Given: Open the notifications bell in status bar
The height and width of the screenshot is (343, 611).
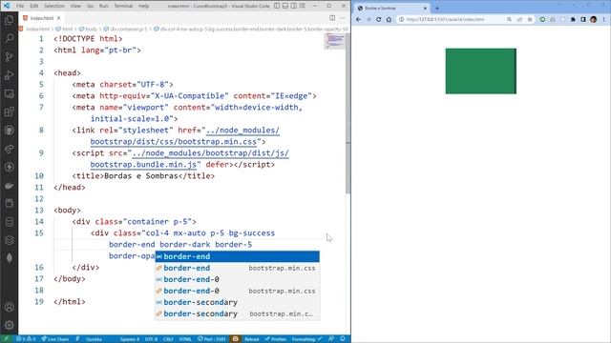Looking at the screenshot, I should [342, 339].
